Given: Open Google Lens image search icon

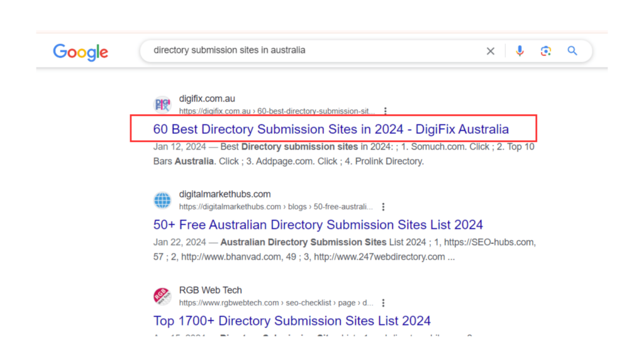Looking at the screenshot, I should 545,51.
